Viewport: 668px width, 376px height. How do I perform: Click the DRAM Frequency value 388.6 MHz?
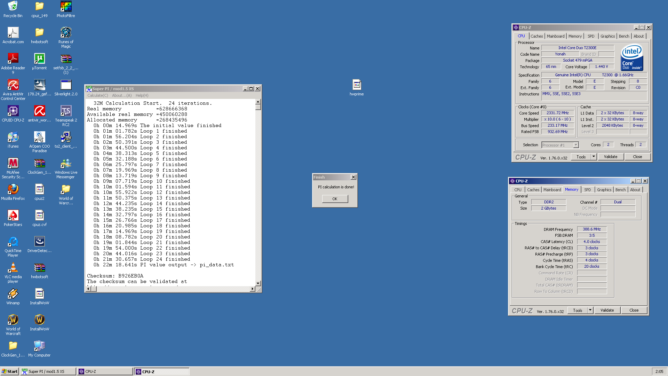[592, 229]
